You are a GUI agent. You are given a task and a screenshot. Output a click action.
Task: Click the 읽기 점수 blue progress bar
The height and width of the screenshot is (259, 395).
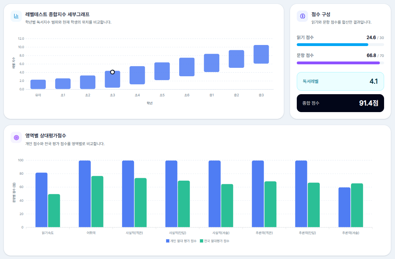pos(340,45)
